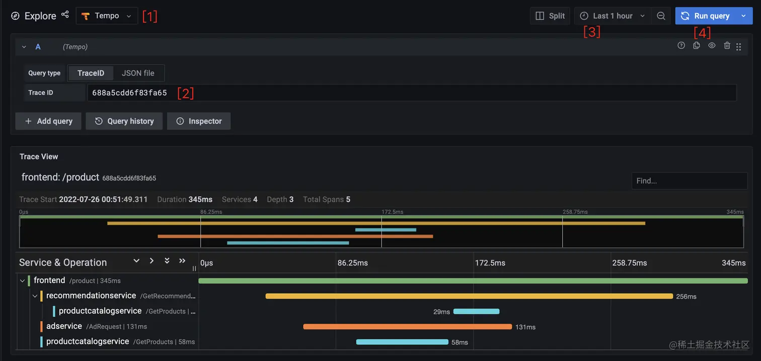Click the green frontend timeline bar
Viewport: 761px width, 361px height.
[473, 281]
